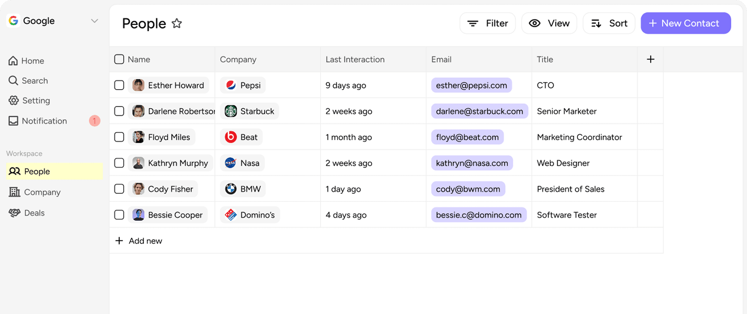747x314 pixels.
Task: Open the Notification inbox
Action: click(x=38, y=121)
